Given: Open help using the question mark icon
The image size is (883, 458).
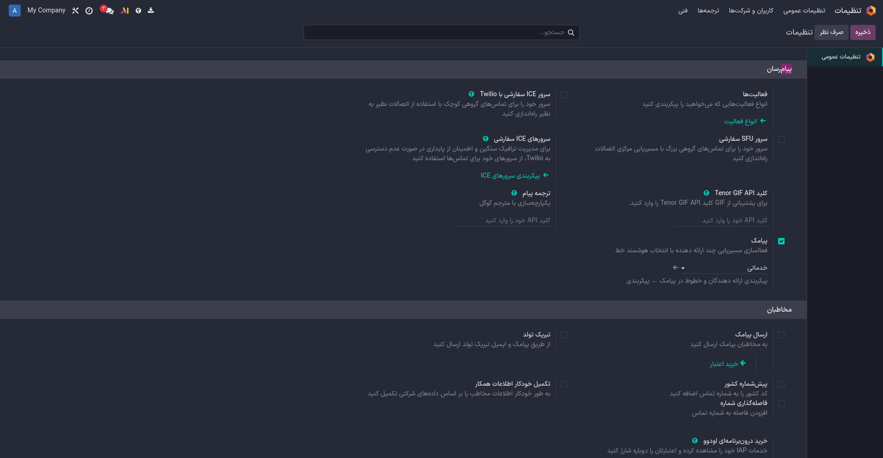Looking at the screenshot, I should coord(138,11).
